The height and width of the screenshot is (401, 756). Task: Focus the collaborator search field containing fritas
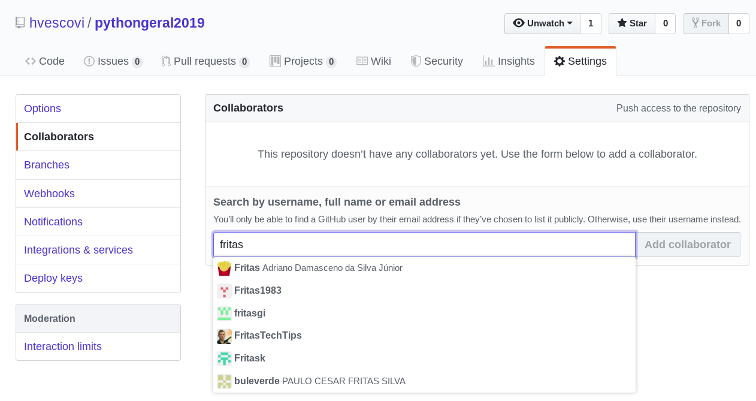[424, 245]
